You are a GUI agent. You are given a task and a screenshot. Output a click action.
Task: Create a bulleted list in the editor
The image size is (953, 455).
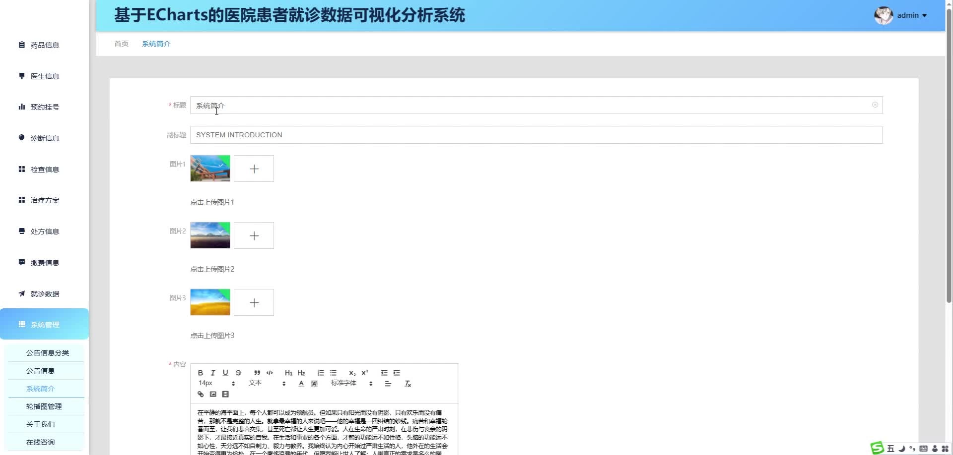point(333,373)
